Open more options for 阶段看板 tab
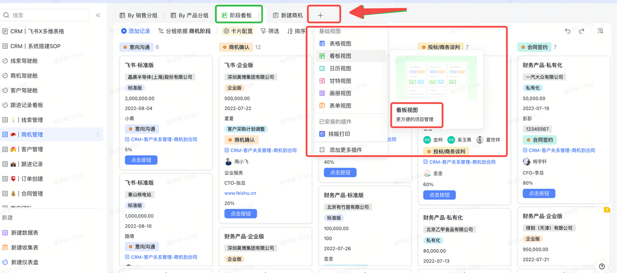617x273 pixels. tap(259, 15)
